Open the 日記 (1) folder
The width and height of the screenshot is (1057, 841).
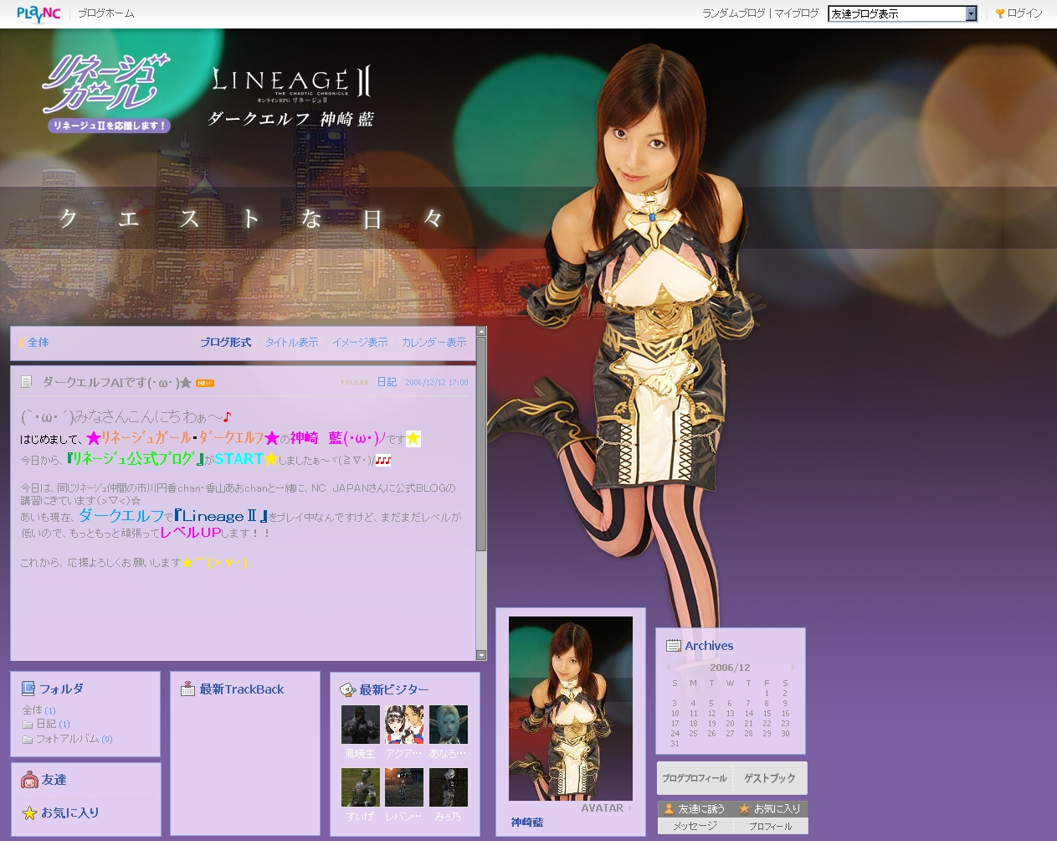coord(53,724)
